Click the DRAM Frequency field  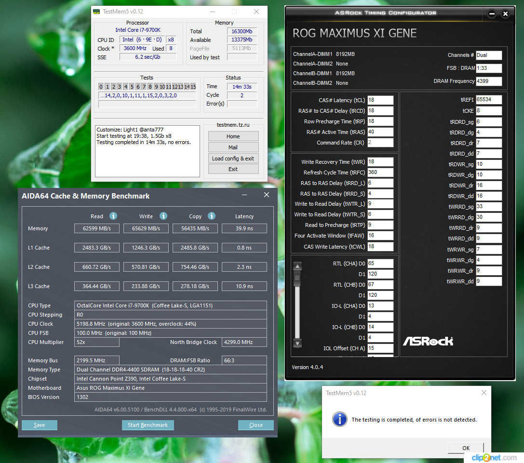[489, 81]
